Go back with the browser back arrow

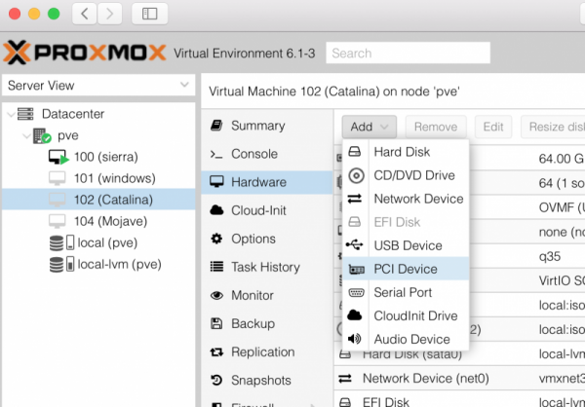(84, 14)
